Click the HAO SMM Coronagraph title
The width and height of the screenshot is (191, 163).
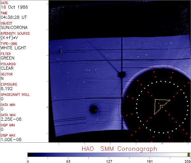pos(119,149)
